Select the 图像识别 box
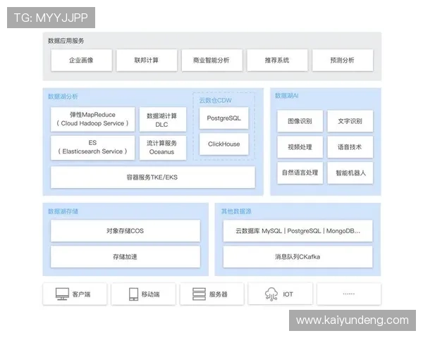The width and height of the screenshot is (423, 338). point(300,121)
